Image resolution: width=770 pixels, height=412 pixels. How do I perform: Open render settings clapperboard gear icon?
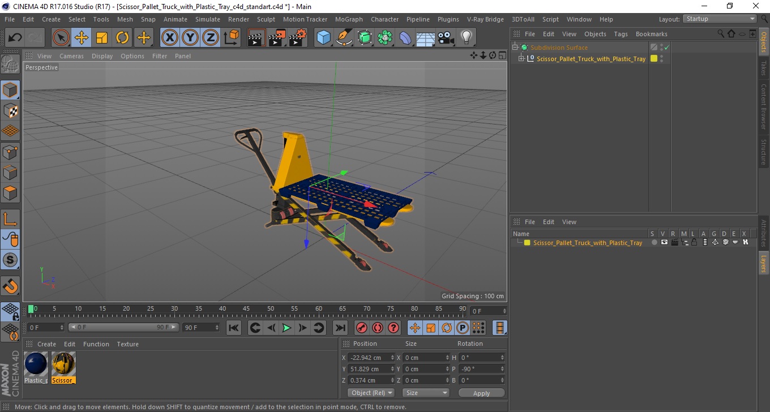[298, 38]
